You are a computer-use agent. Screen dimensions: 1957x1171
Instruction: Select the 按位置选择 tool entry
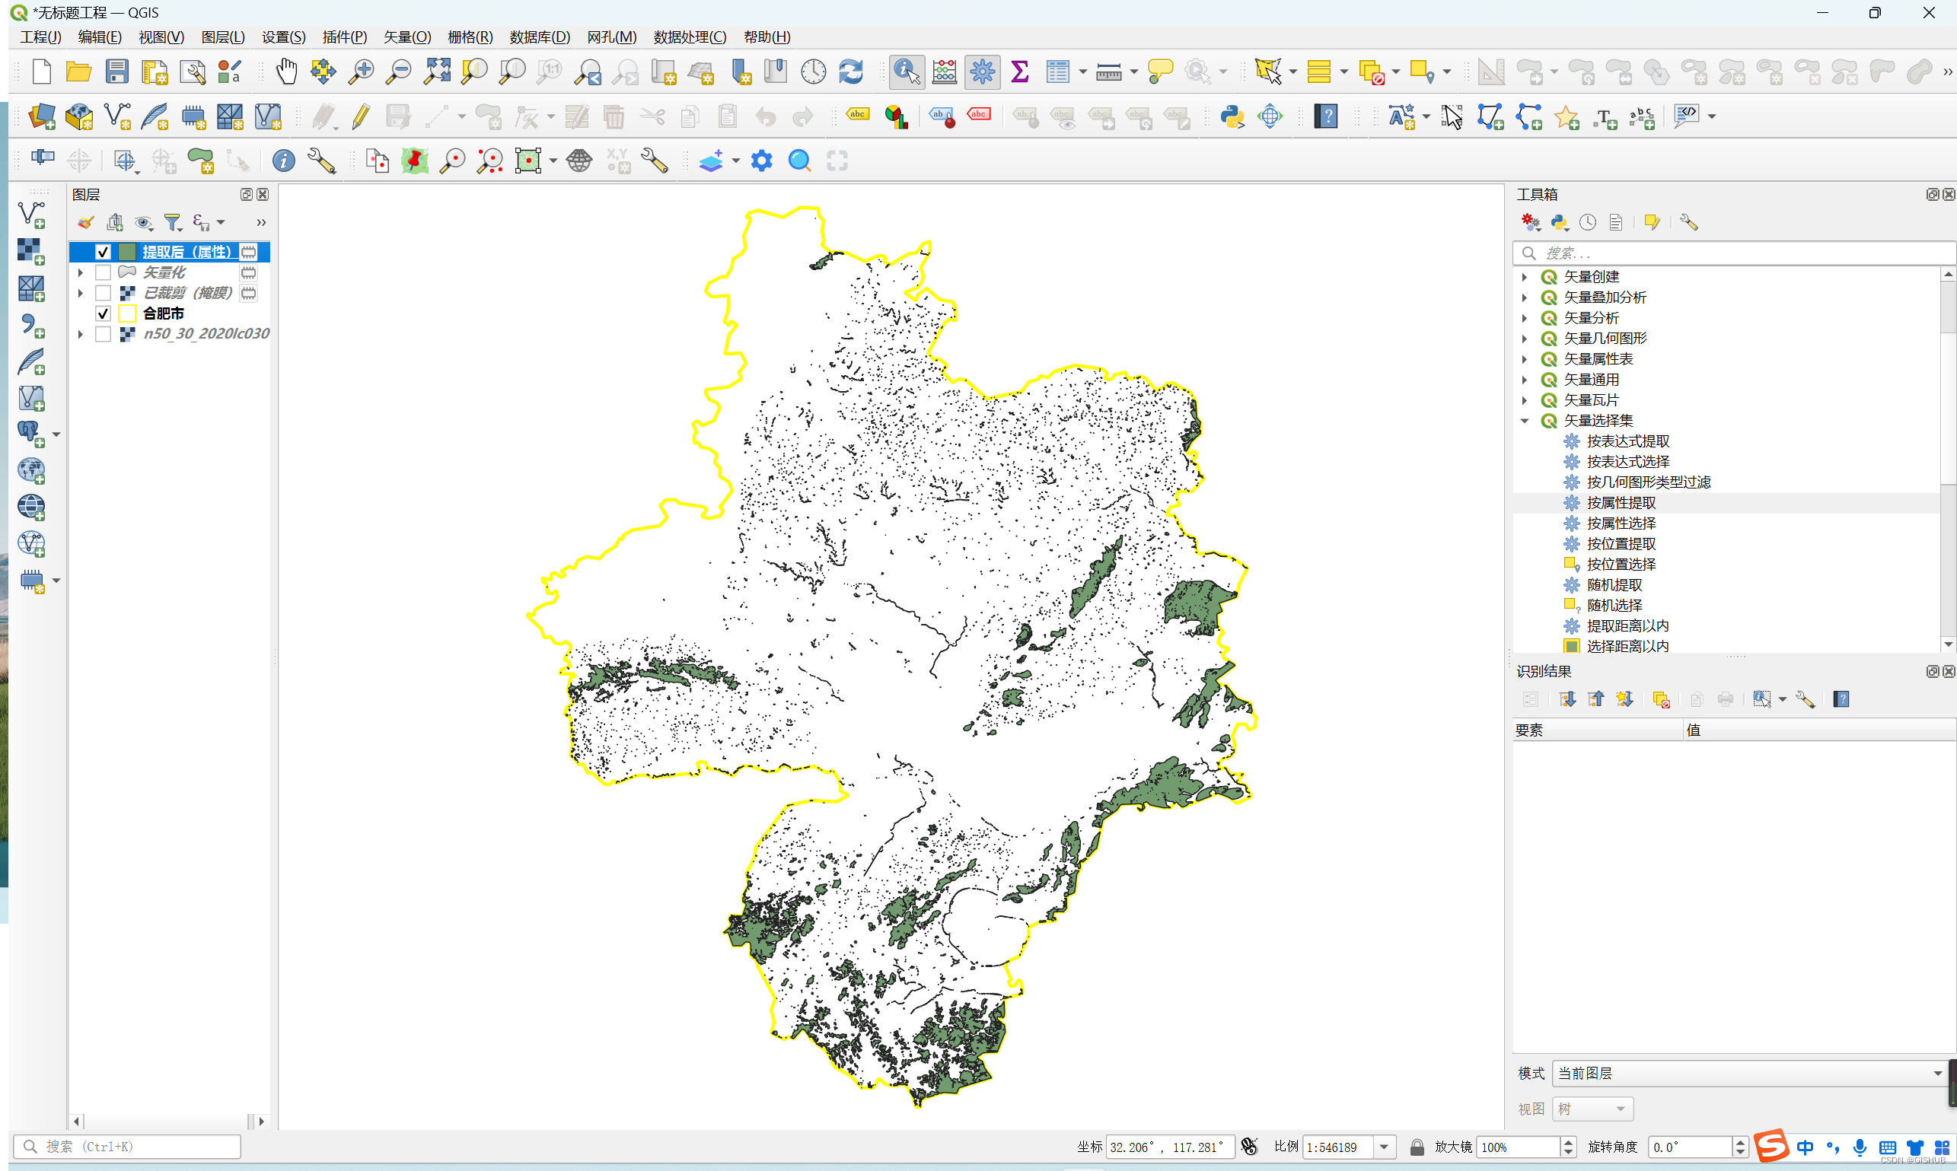coord(1621,564)
